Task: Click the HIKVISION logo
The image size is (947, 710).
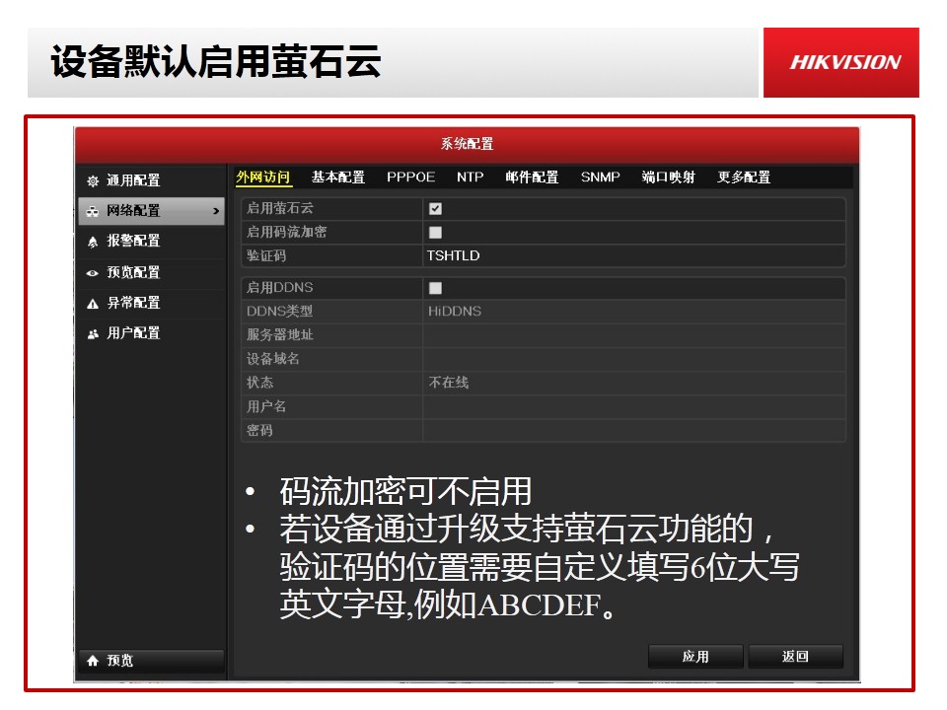Action: coord(844,62)
